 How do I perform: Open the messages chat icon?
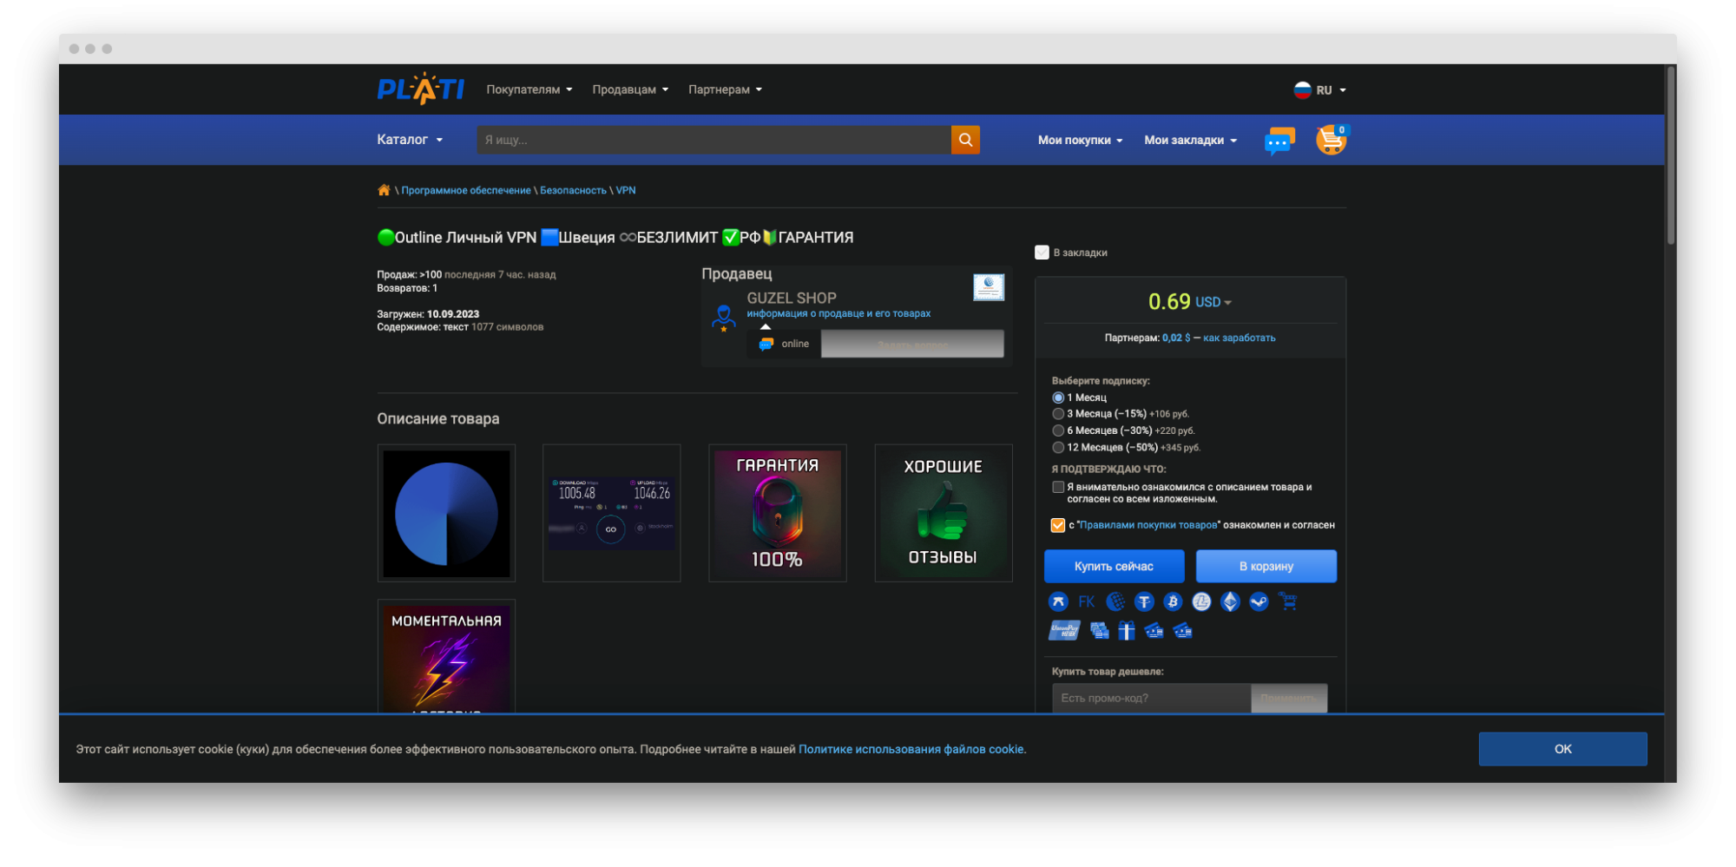[1279, 141]
